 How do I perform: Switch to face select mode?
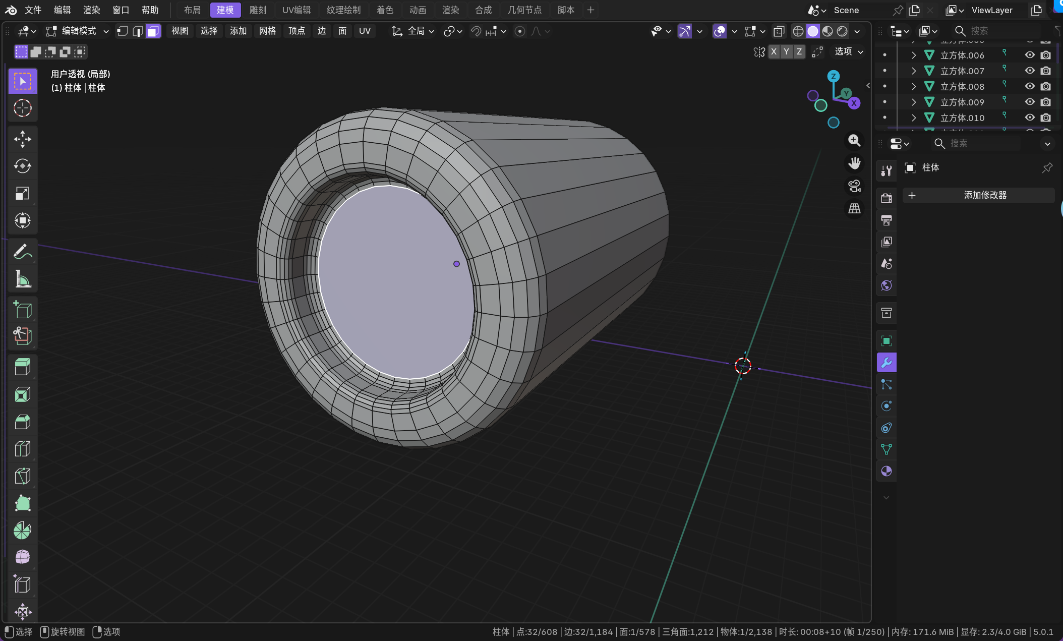153,31
